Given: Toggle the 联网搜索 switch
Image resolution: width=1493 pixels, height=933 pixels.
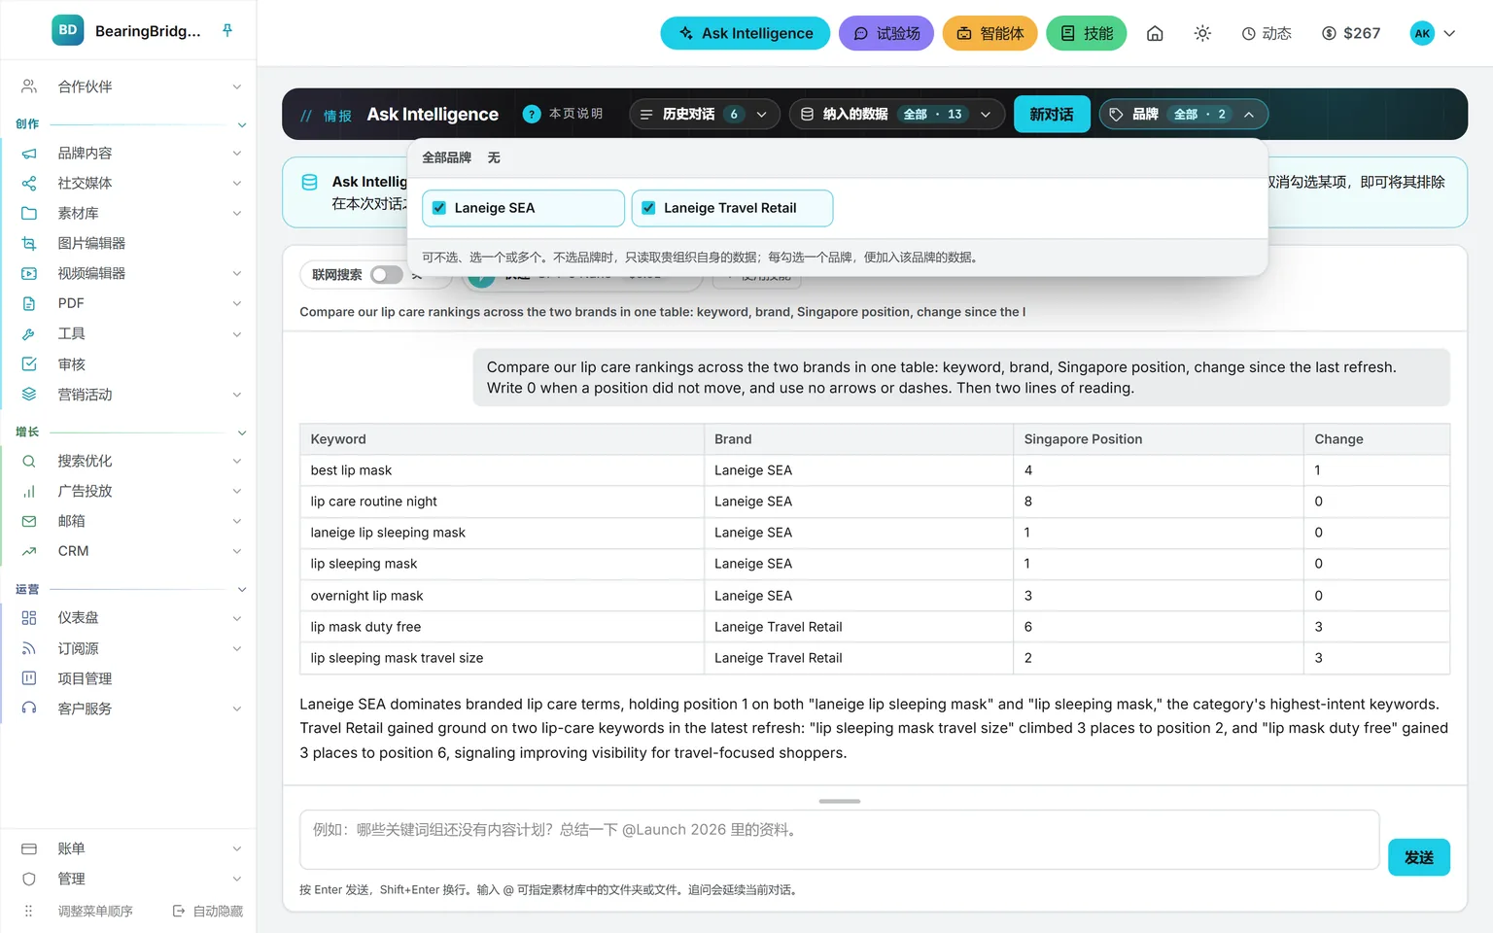Looking at the screenshot, I should pyautogui.click(x=386, y=275).
